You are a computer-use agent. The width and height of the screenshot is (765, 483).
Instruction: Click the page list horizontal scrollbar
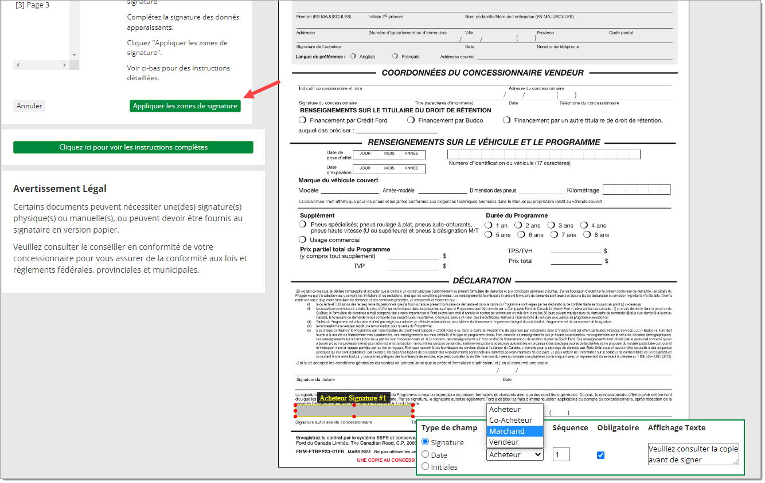pyautogui.click(x=41, y=65)
